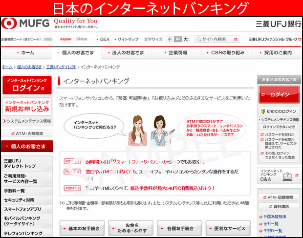Viewport: 303px width, 238px height.
Task: Expand お金をためる・ふやす section
Action: click(x=130, y=229)
